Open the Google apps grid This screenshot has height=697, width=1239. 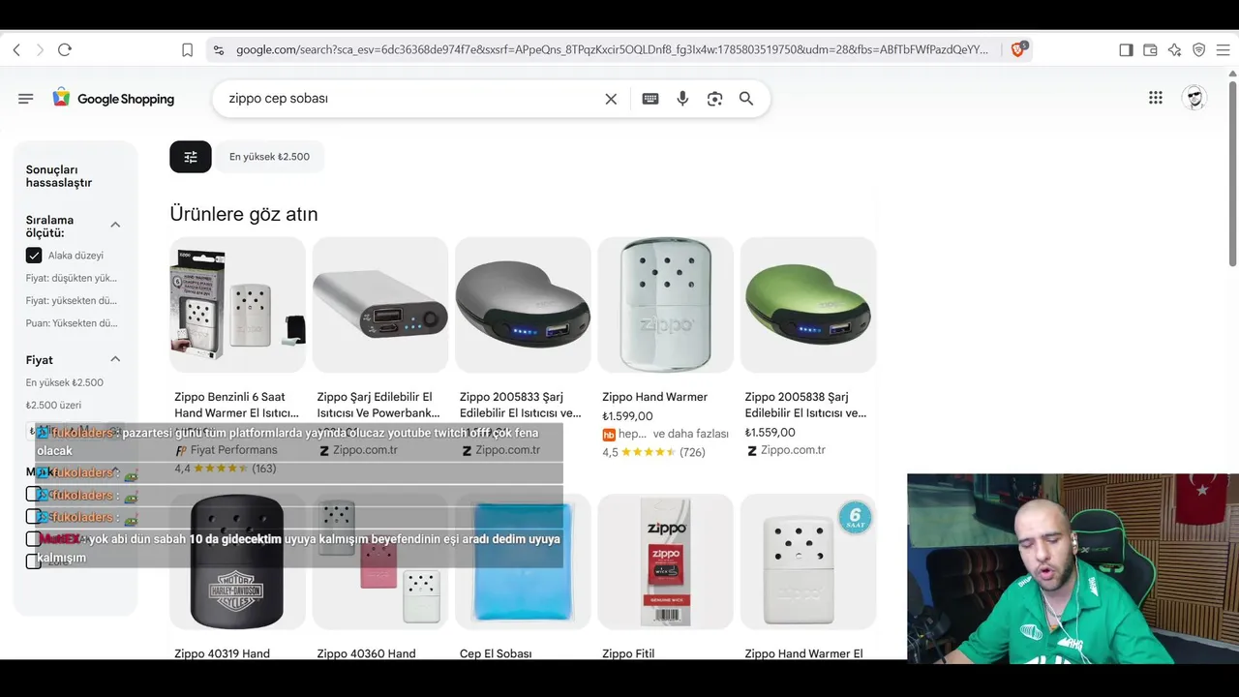tap(1156, 98)
